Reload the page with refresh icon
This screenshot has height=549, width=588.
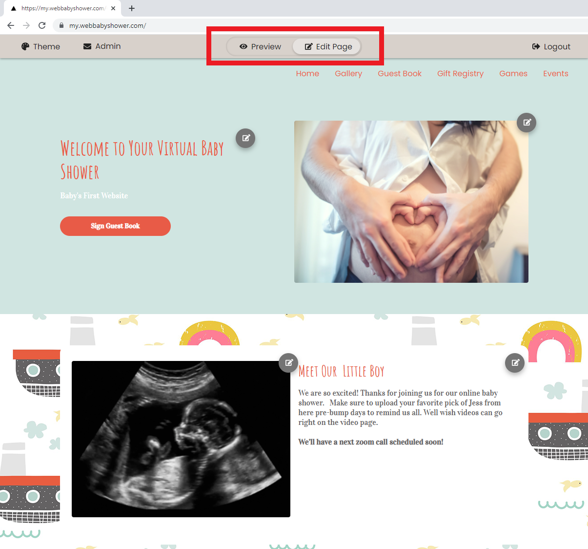pos(42,25)
